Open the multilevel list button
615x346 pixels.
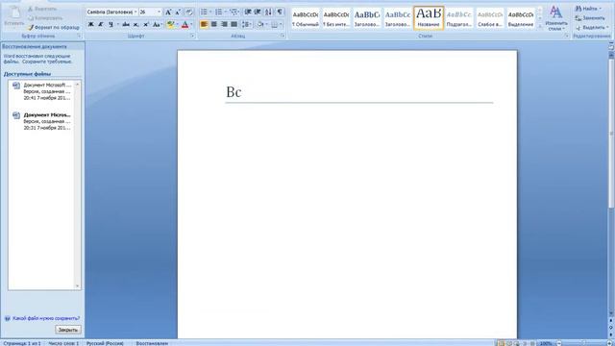point(234,12)
